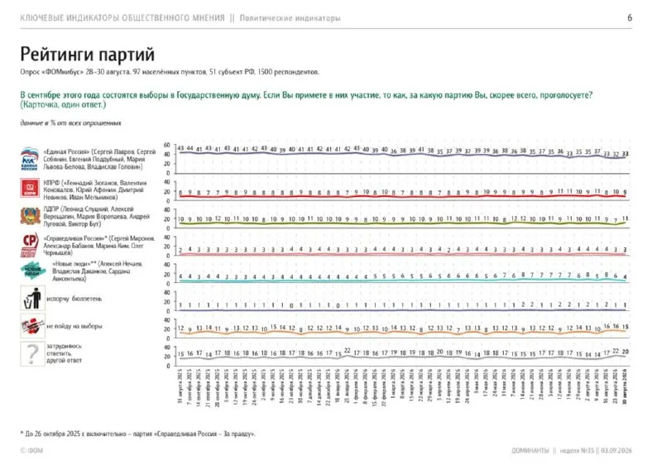Click header 'КЛЮЧЕВЫЕ ИНДИКАТОРЫ ОБЩЕСТВЕННОГО МНЕНИЯ'
This screenshot has width=662, height=465.
pyautogui.click(x=122, y=18)
